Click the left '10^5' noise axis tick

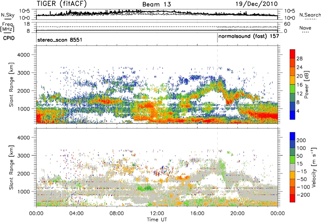coord(24,11)
